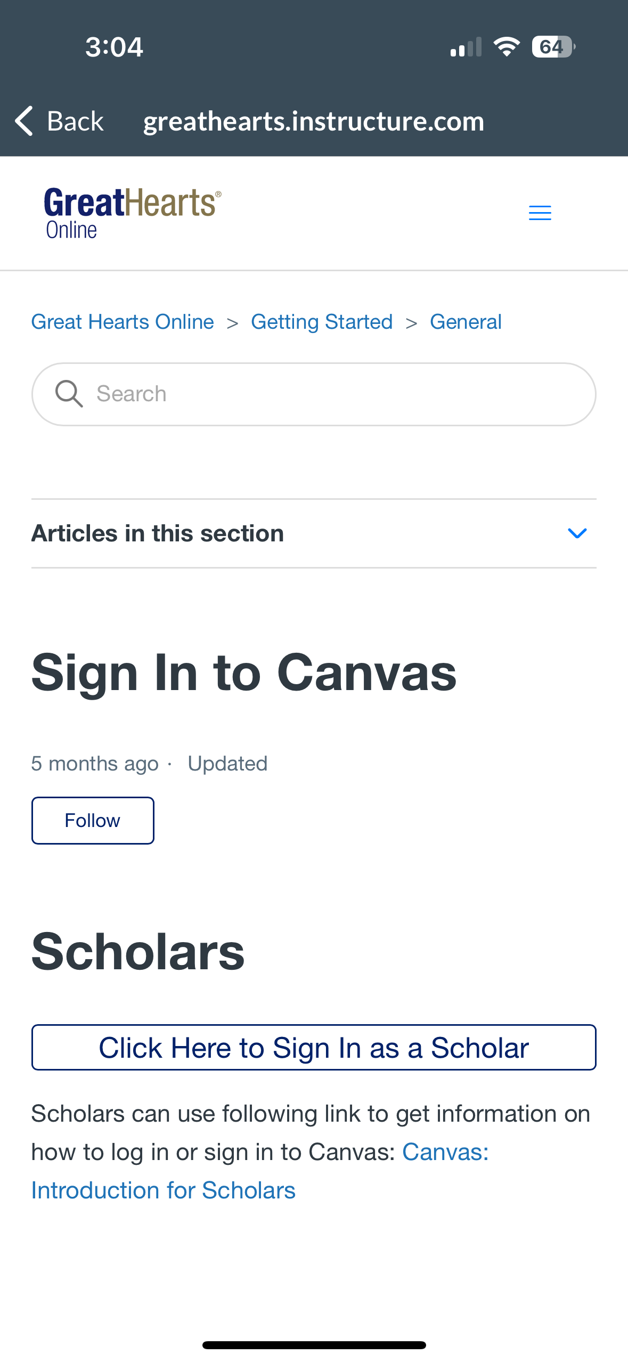Tap the Articles in this section heading
Screen dimensions: 628x1362
coord(158,533)
